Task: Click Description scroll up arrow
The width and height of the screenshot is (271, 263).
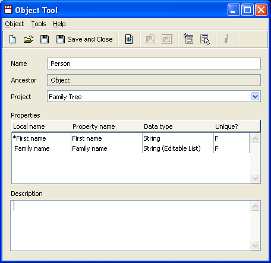Action: point(255,206)
